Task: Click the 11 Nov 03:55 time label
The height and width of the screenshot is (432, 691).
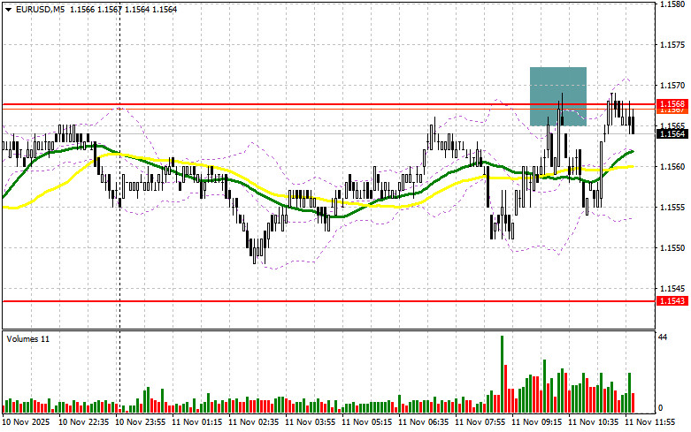Action: click(311, 422)
